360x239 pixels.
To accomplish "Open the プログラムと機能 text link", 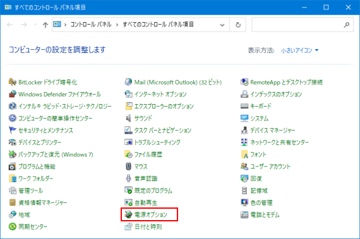I will click(x=37, y=166).
